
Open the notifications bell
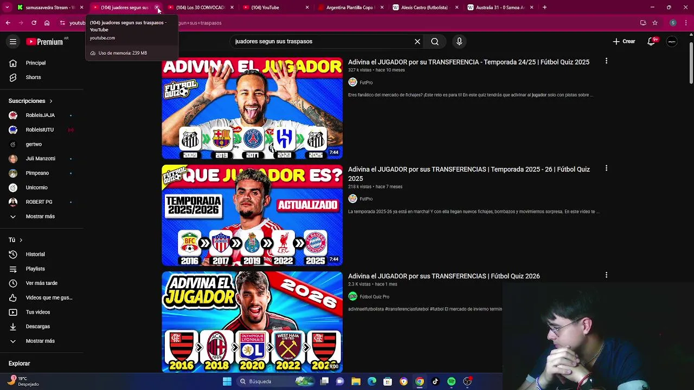click(x=652, y=41)
